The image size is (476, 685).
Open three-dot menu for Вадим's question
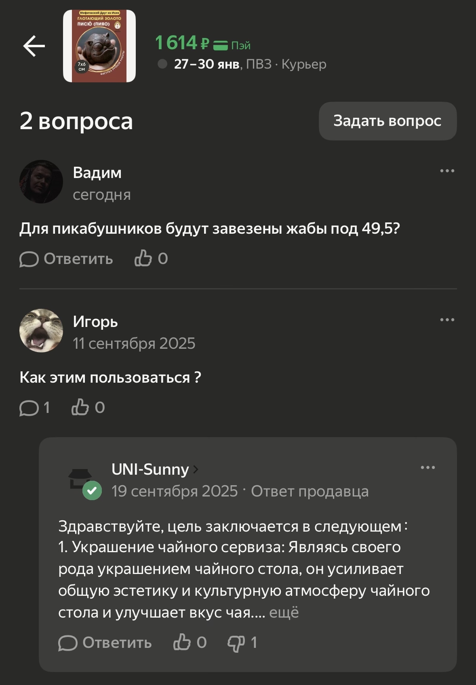[447, 171]
